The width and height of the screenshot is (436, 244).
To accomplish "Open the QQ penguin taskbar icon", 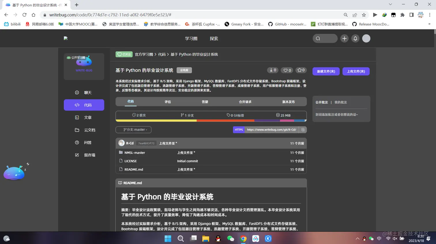I will pyautogui.click(x=218, y=239).
